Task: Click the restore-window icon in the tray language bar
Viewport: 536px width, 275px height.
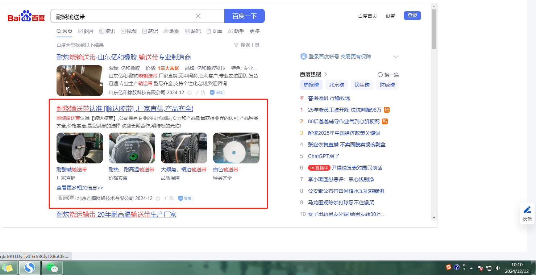Action: click(465, 266)
